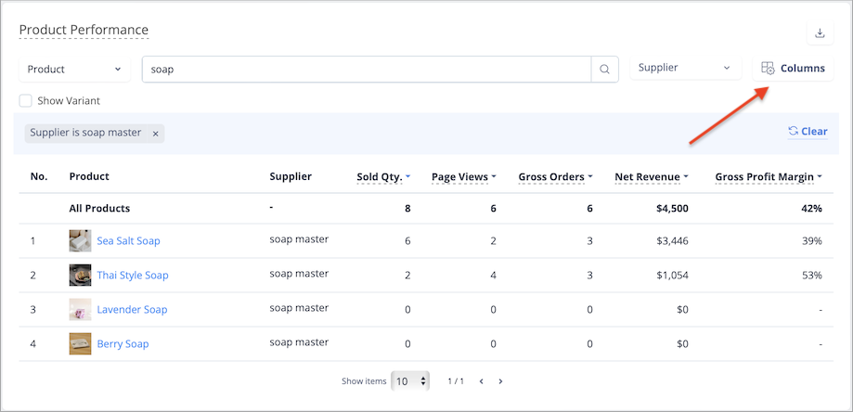Change the Show items count selector

(410, 381)
